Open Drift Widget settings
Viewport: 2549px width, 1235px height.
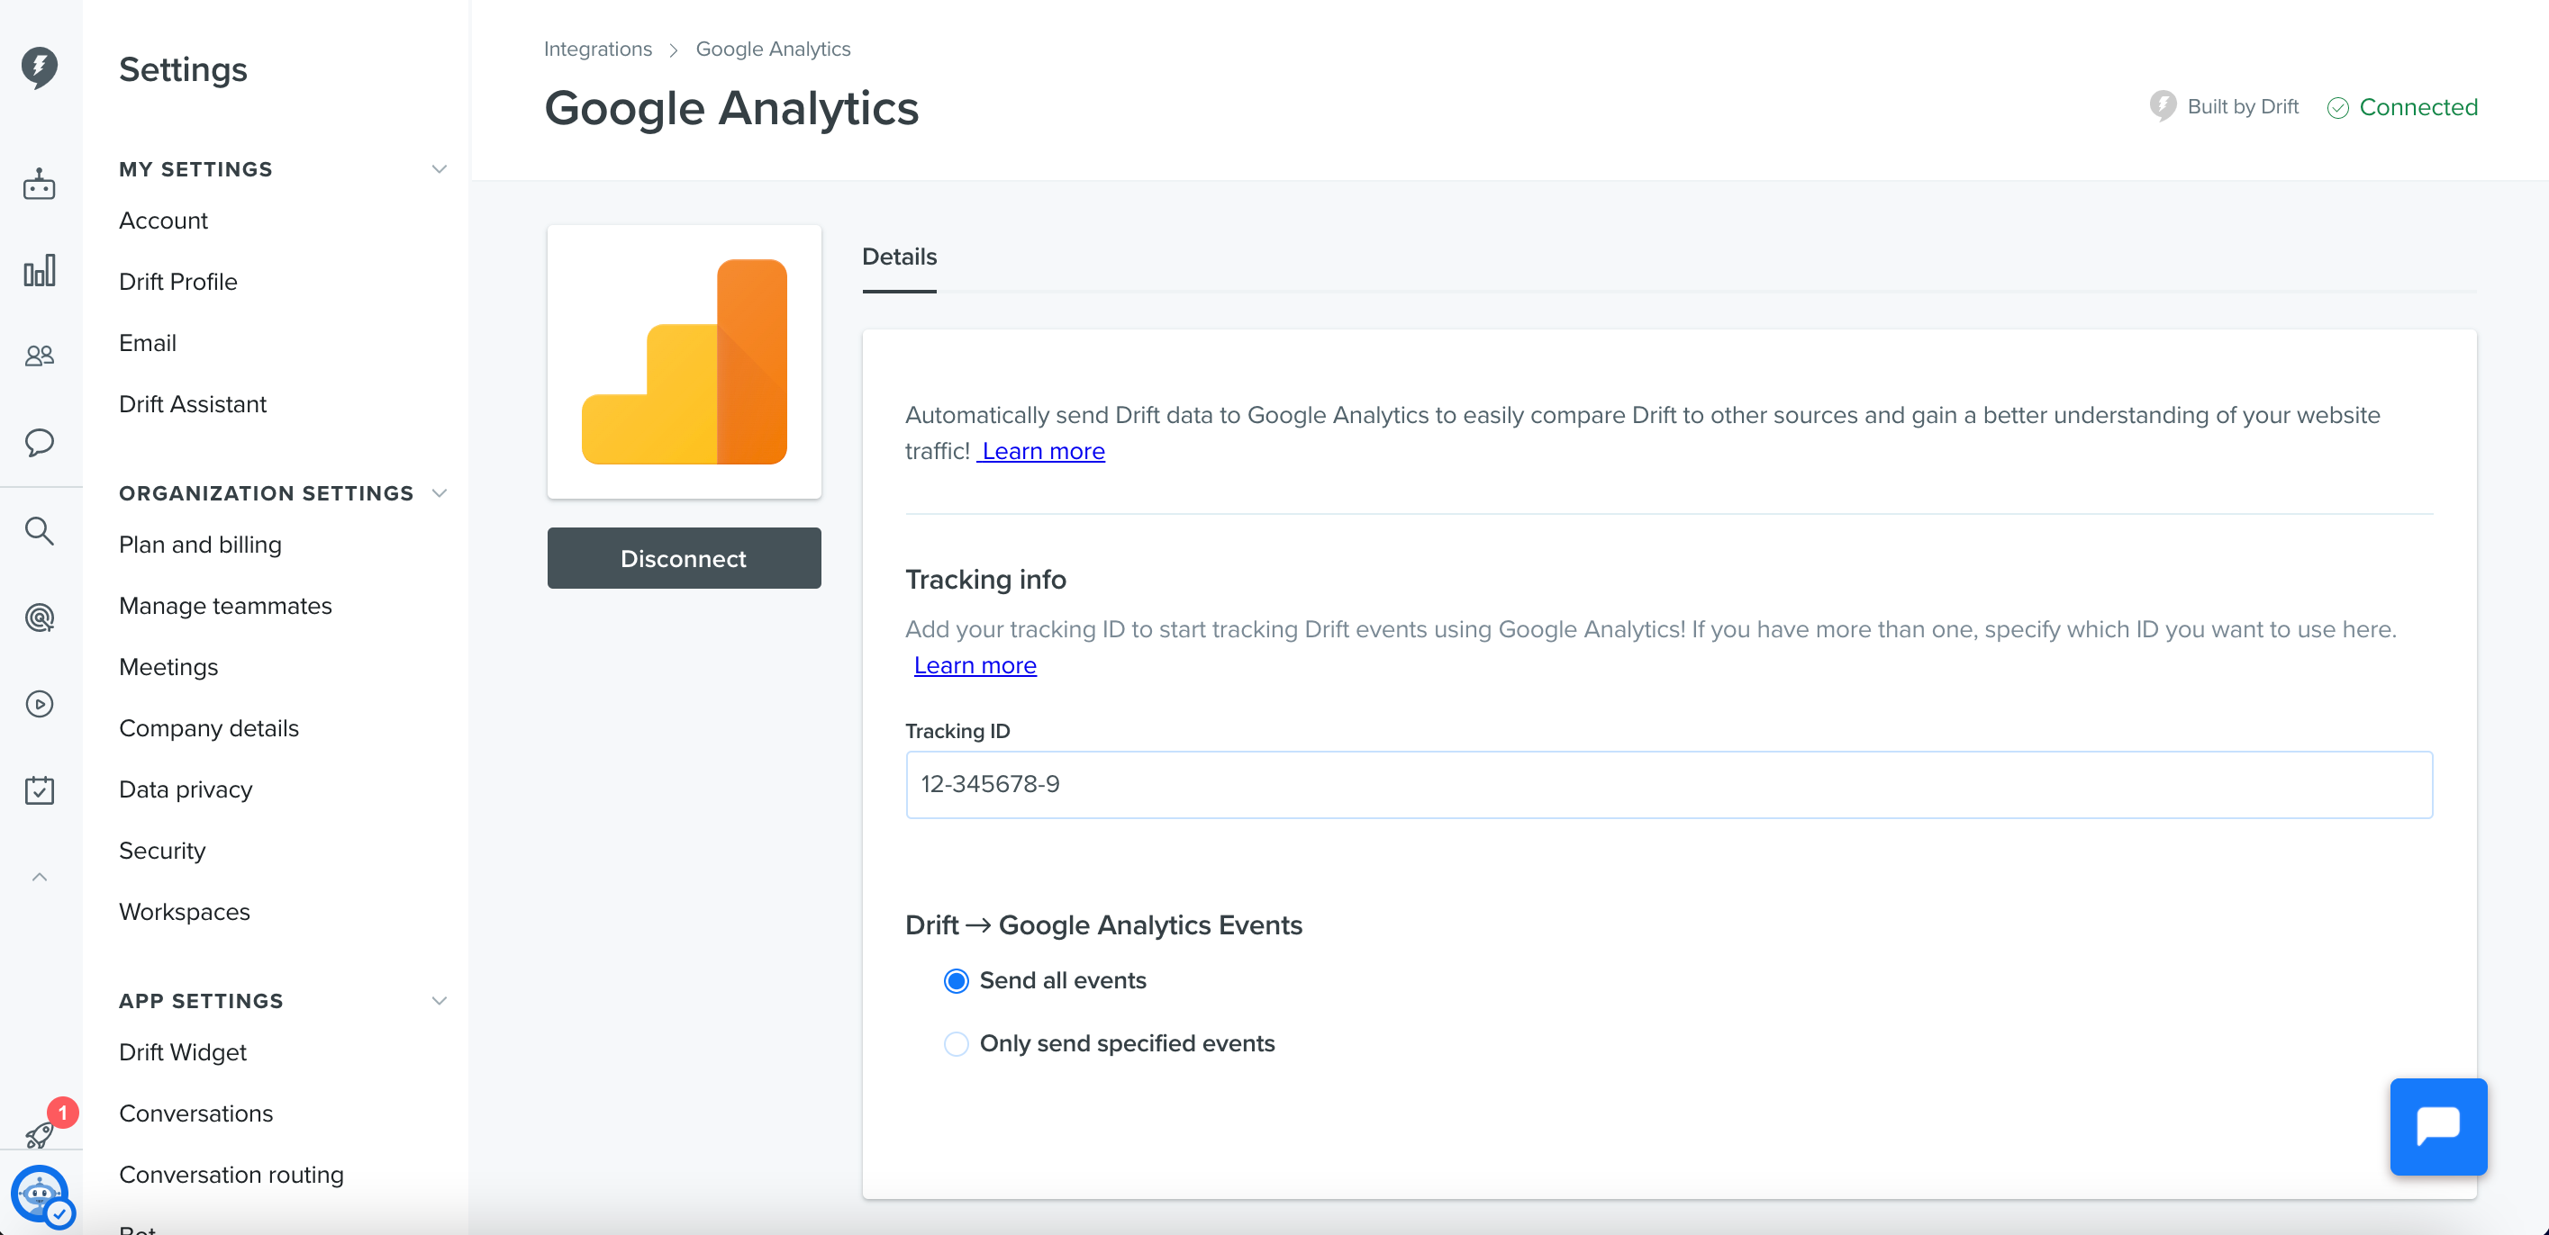click(x=182, y=1052)
